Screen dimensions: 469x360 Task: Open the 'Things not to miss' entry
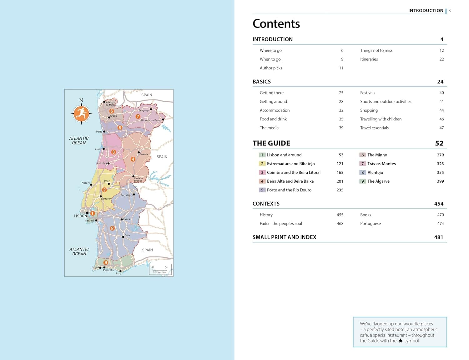[x=376, y=50]
